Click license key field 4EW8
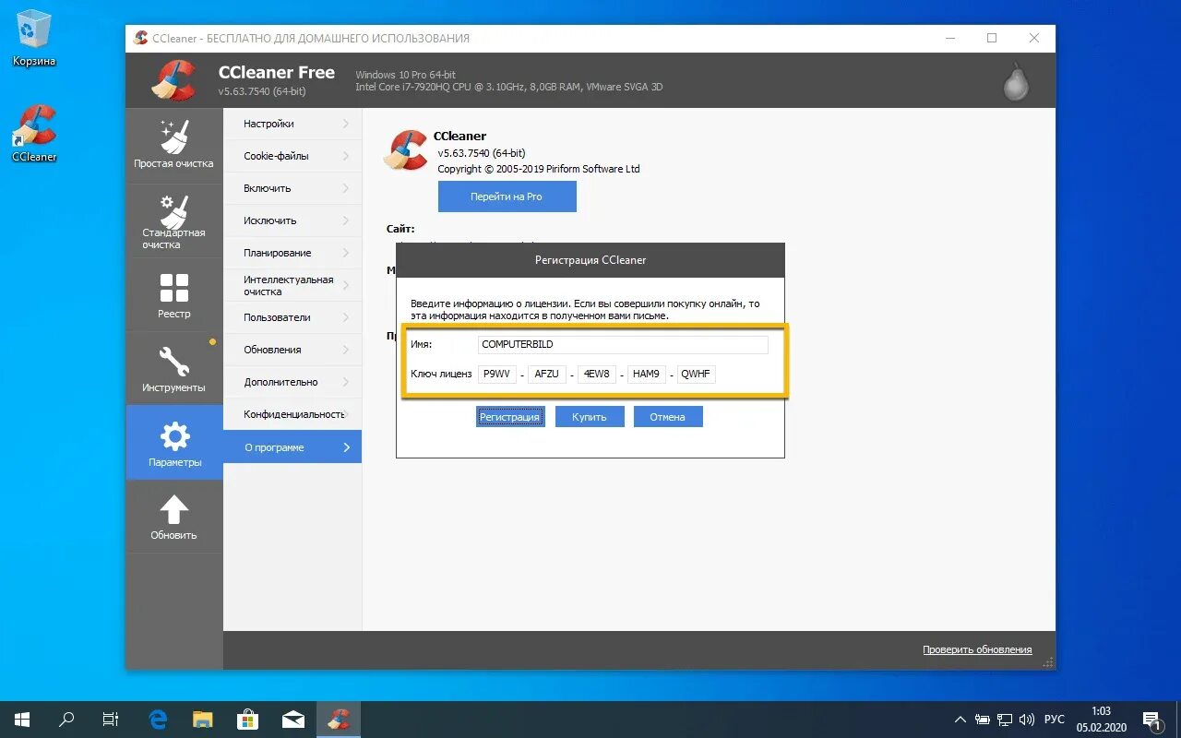Screen dimensions: 1181x738 tap(597, 374)
